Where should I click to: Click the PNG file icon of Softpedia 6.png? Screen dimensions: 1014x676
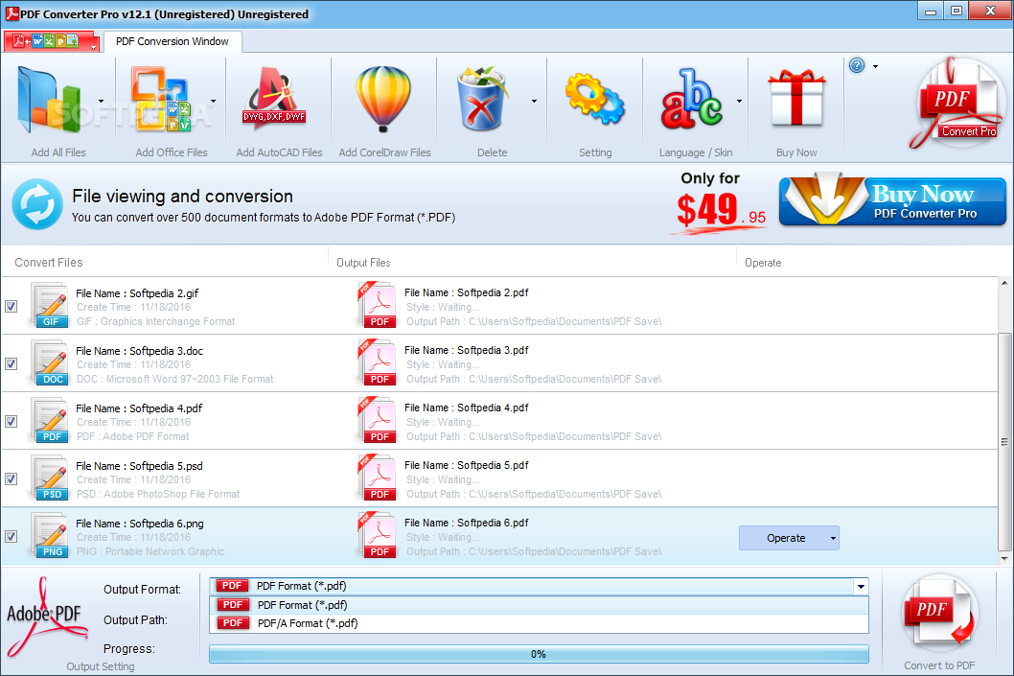[x=49, y=535]
